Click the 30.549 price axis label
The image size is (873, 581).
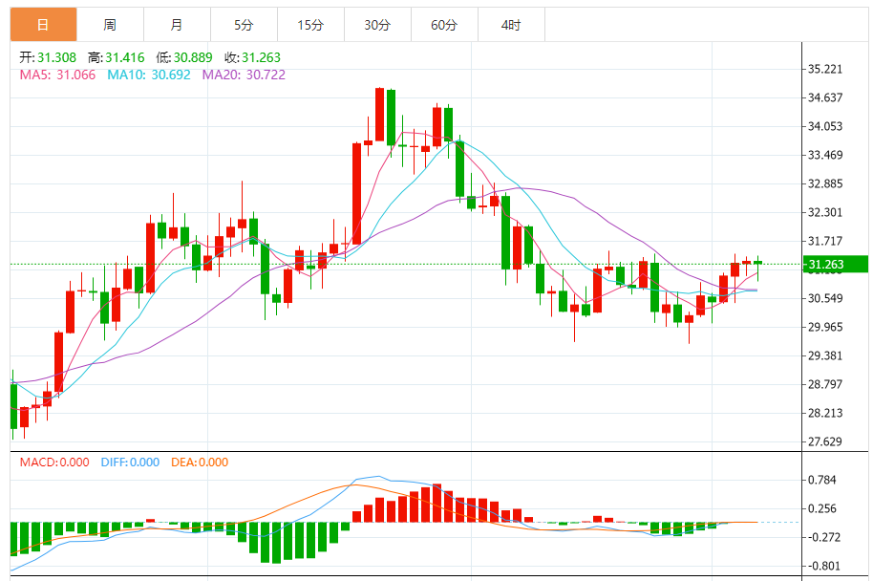[x=825, y=298]
